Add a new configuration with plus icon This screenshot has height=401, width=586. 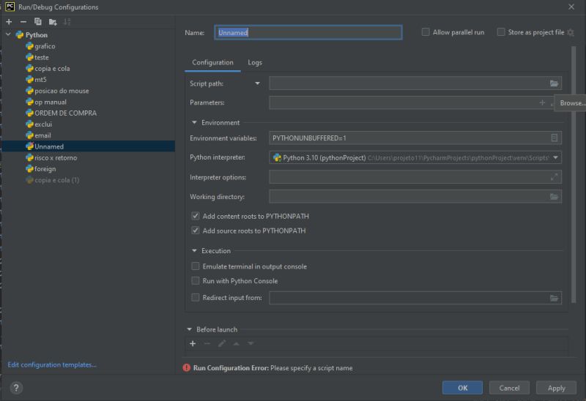click(9, 22)
